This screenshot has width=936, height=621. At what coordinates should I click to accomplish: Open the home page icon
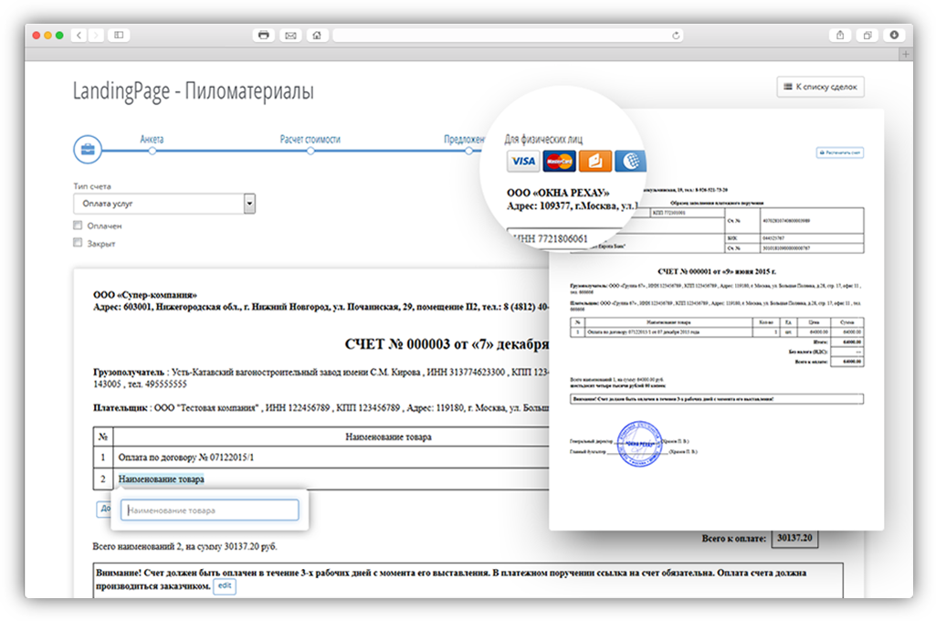(x=317, y=36)
